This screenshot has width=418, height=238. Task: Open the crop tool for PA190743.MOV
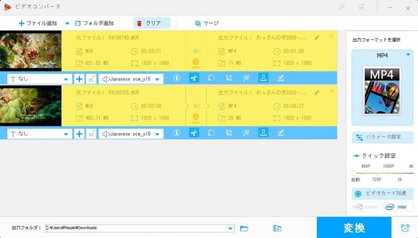click(229, 78)
